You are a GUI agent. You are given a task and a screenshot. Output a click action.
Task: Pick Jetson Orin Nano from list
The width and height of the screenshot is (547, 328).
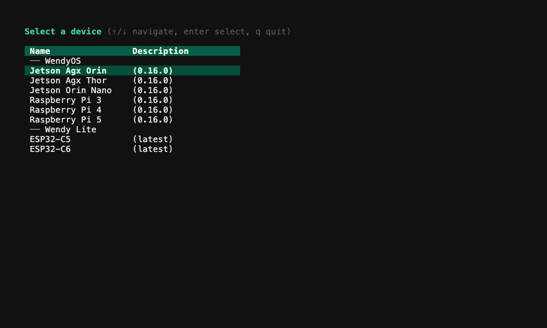tap(132, 90)
